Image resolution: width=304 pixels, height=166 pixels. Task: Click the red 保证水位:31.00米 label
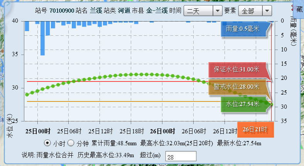(x=236, y=70)
